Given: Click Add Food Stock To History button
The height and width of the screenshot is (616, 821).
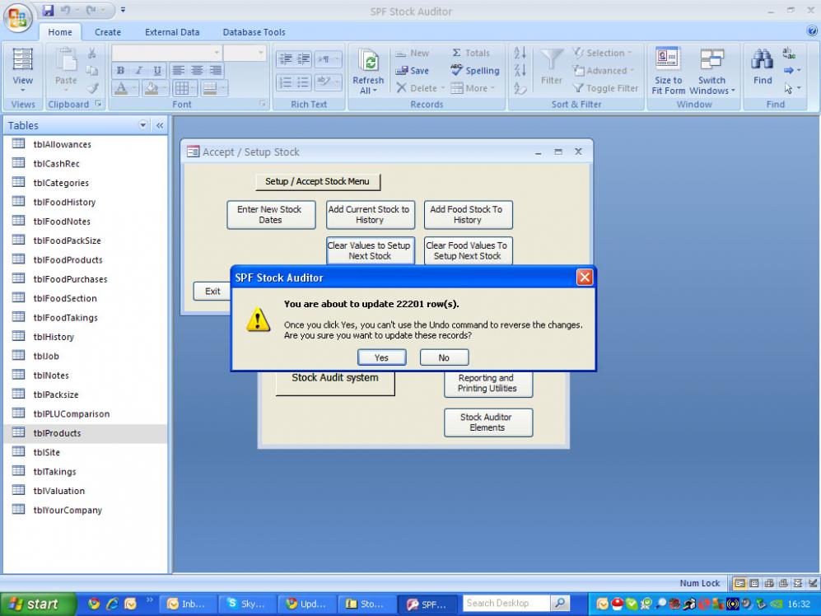Looking at the screenshot, I should 468,215.
